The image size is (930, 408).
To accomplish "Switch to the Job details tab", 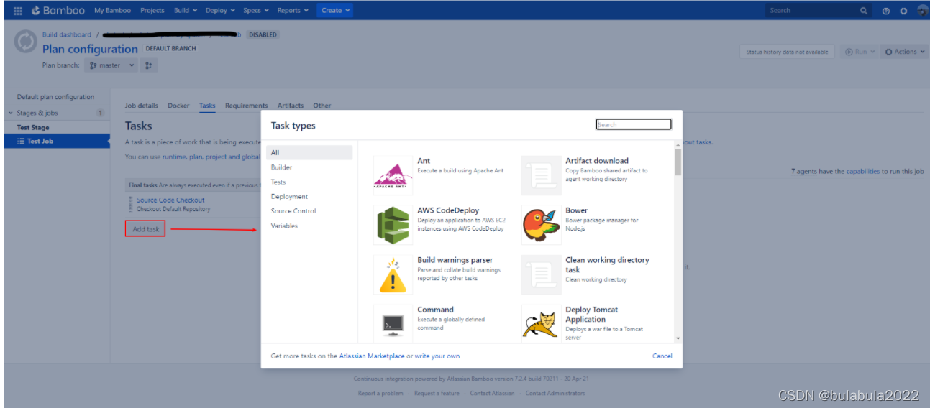I will (142, 106).
